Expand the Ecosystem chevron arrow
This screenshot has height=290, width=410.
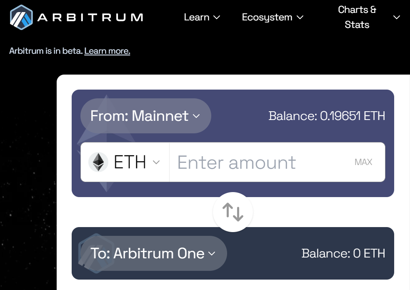coord(300,17)
